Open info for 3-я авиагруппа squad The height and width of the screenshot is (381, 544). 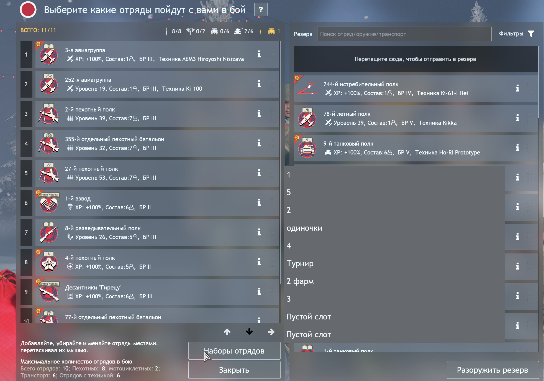tap(259, 54)
